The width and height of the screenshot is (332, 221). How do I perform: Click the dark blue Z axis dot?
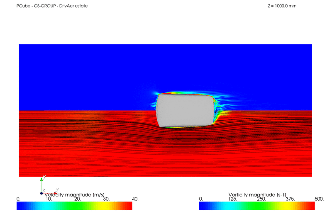pyautogui.click(x=41, y=193)
